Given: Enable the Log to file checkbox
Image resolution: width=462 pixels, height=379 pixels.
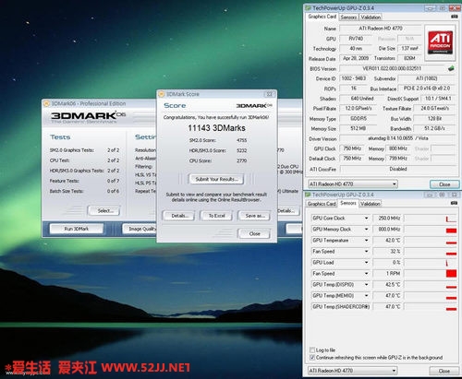Looking at the screenshot, I should coord(312,350).
